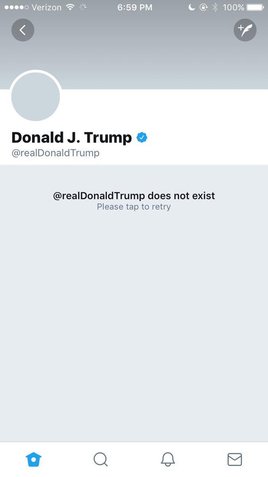Viewport: 268px width, 477px height.
Task: Tap the Bluetooth status icon
Action: tap(215, 7)
